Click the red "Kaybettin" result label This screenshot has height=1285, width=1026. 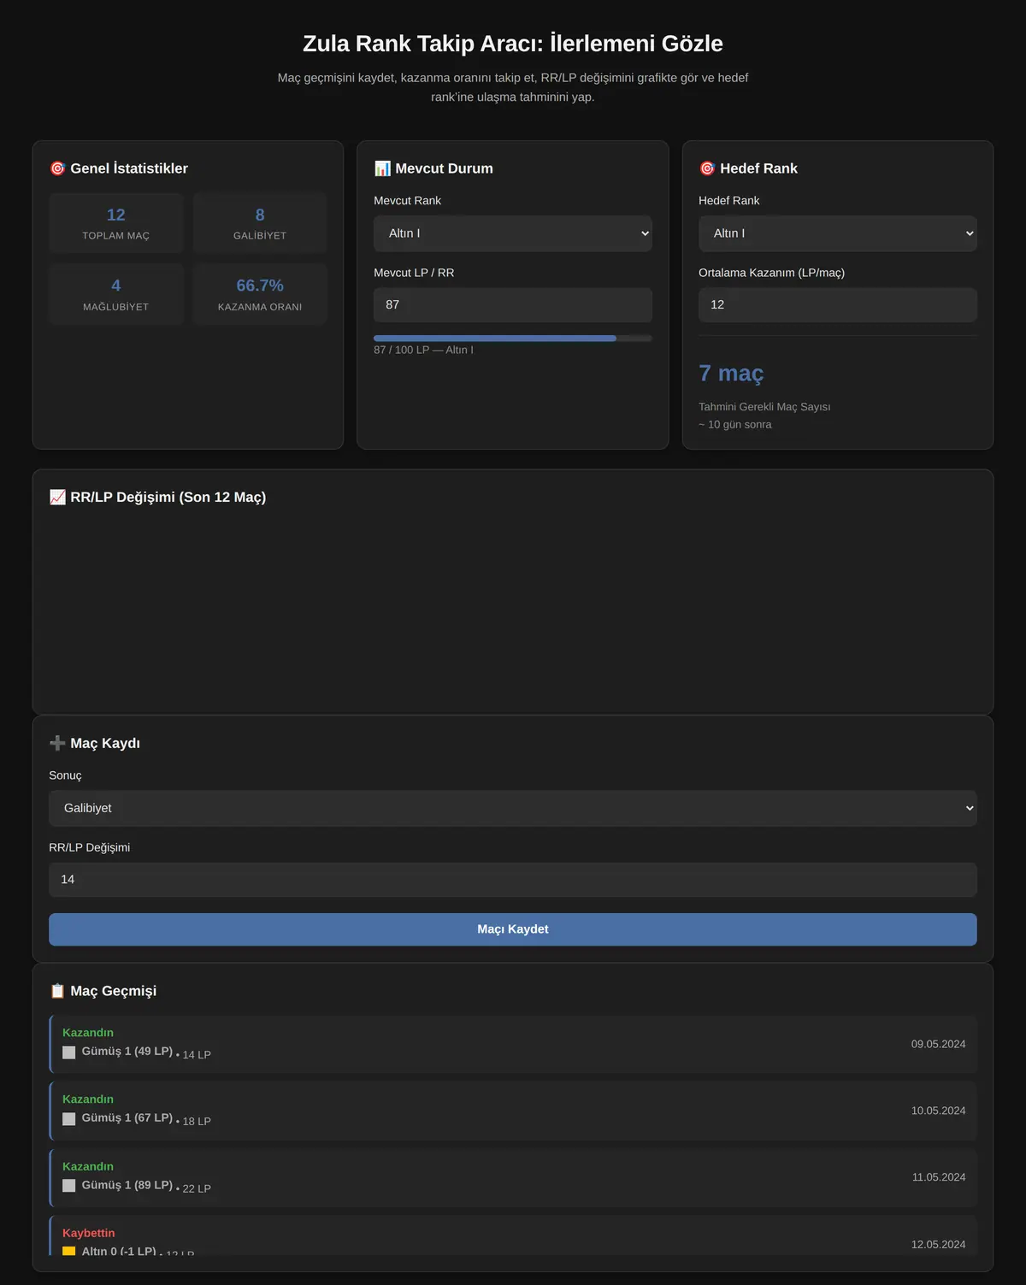point(88,1233)
